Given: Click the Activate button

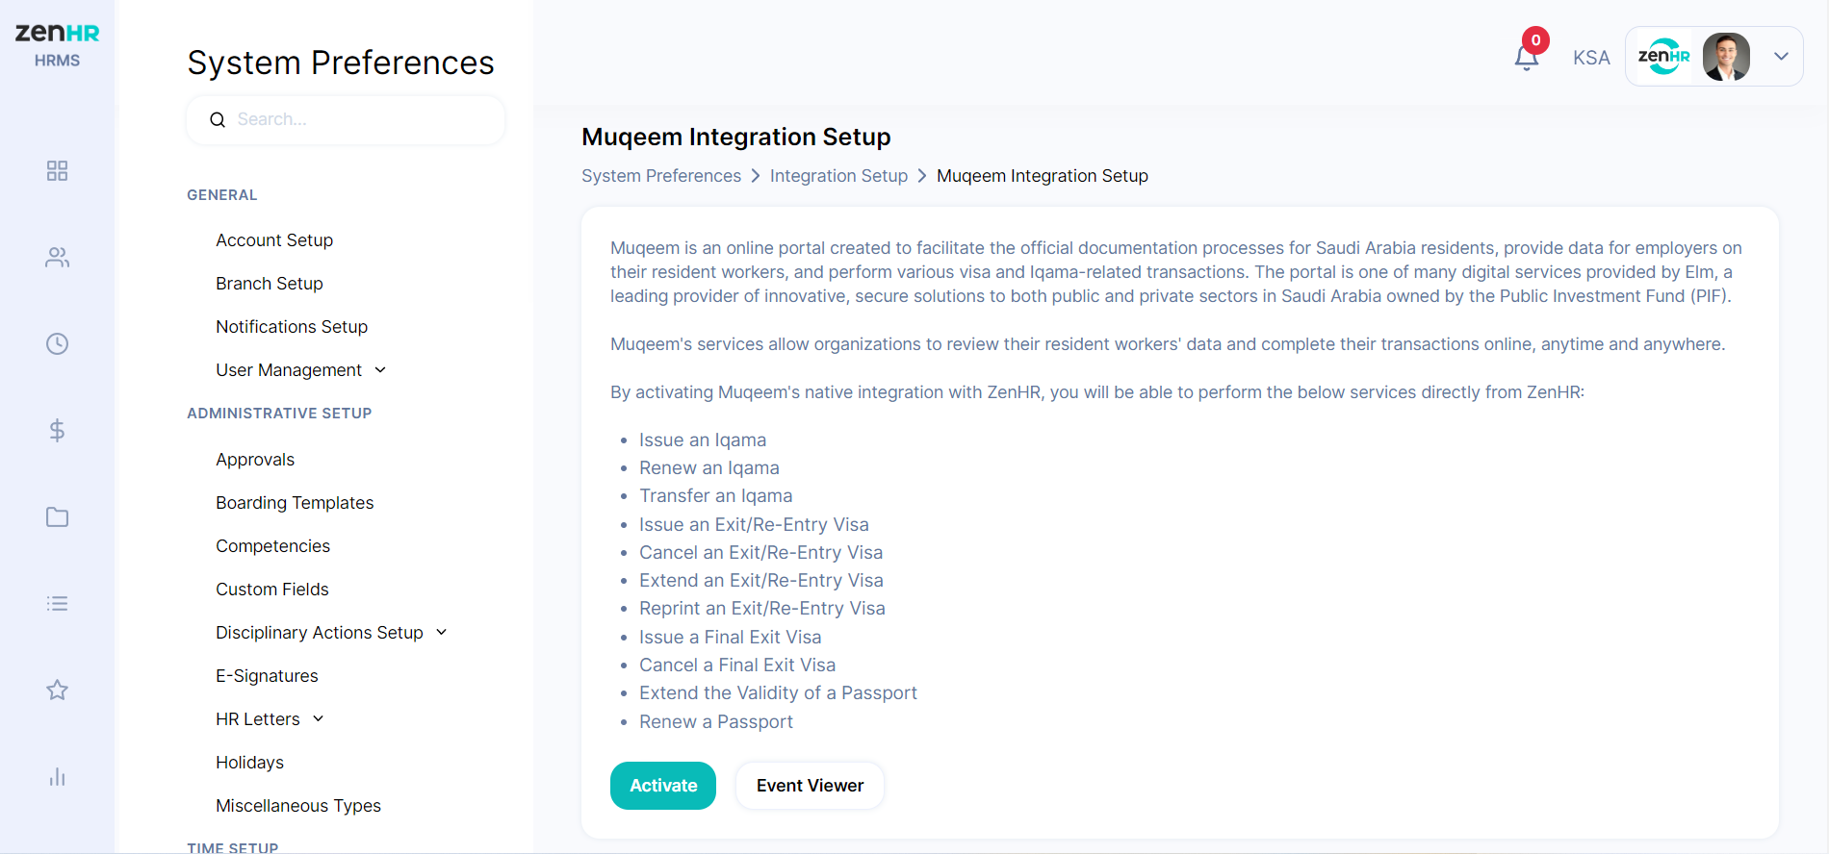Looking at the screenshot, I should tap(663, 786).
